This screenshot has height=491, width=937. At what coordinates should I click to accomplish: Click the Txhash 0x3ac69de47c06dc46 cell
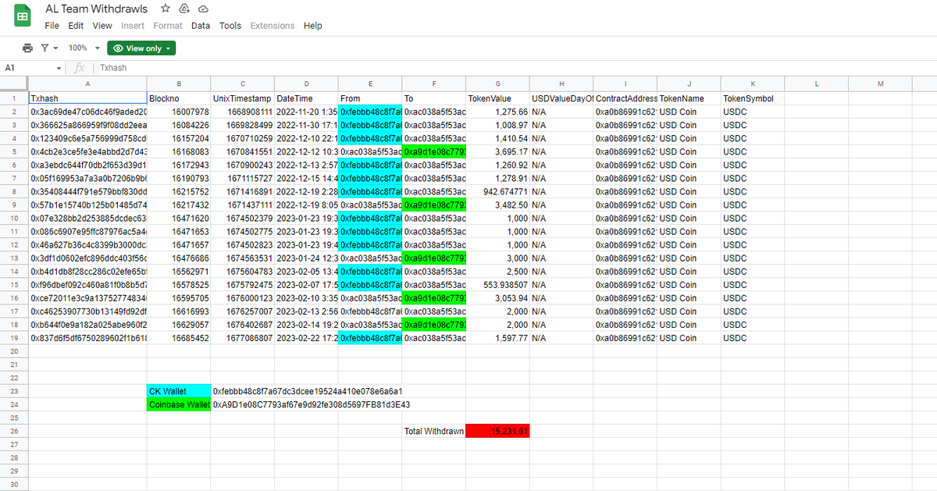(x=87, y=112)
